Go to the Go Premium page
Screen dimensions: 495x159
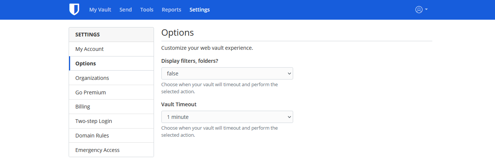coord(111,93)
